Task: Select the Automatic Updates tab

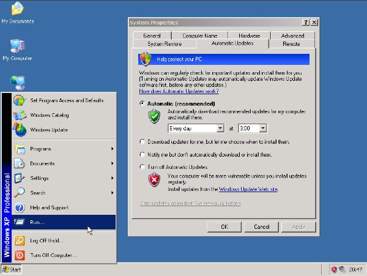Action: point(232,43)
